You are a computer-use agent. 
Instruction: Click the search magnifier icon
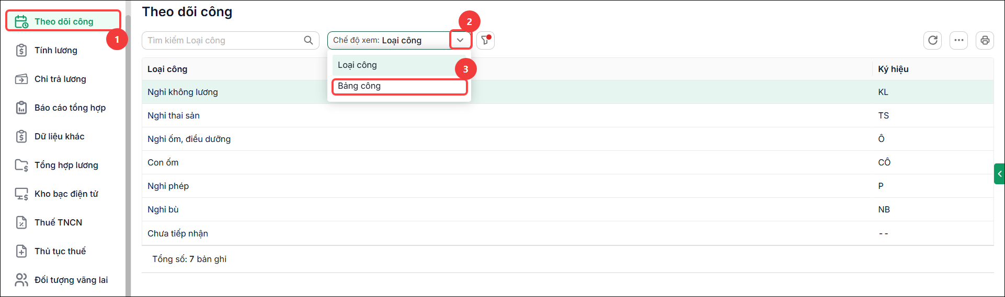pyautogui.click(x=309, y=40)
